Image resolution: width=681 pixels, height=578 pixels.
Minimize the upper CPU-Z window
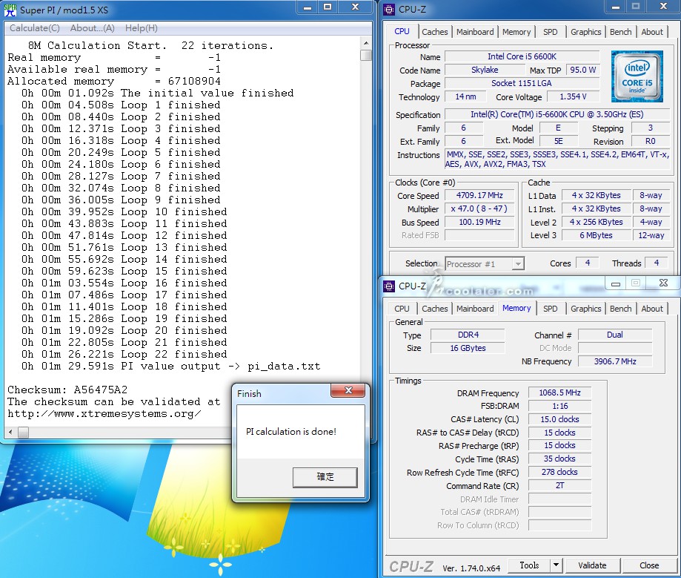[x=615, y=7]
